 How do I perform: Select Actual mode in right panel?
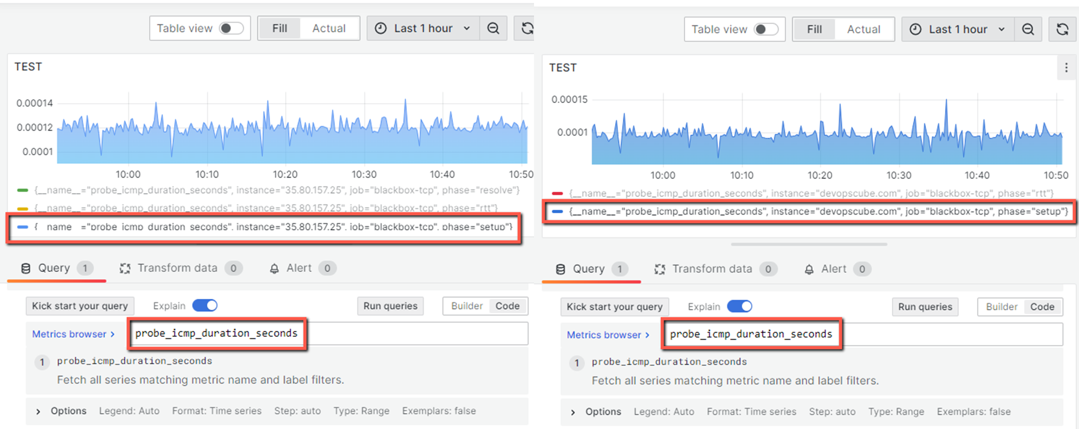[863, 29]
